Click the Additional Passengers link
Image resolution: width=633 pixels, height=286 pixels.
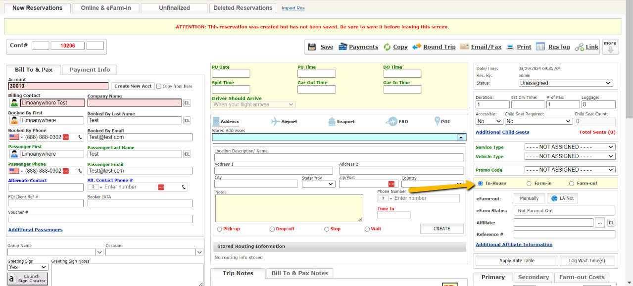[35, 230]
